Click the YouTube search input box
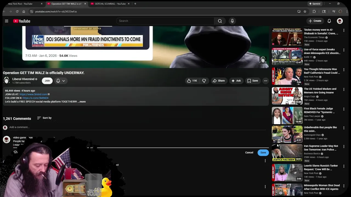 pos(165,21)
